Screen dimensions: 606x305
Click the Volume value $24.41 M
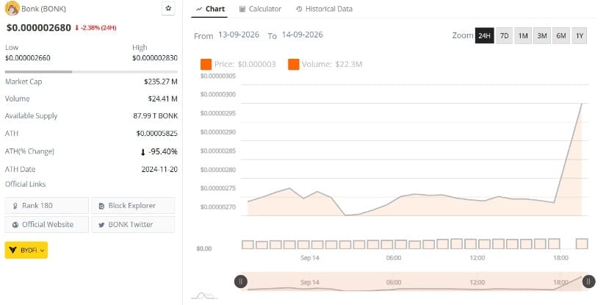(163, 98)
